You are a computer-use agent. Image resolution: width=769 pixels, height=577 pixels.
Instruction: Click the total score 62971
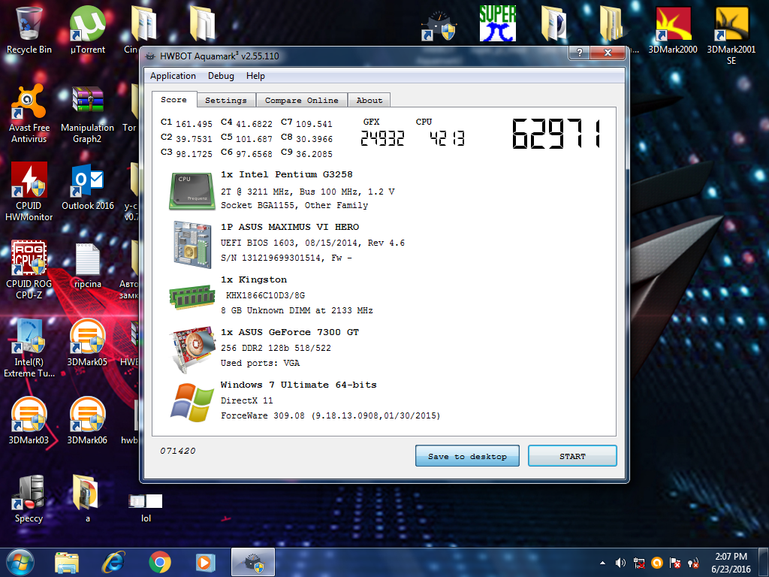point(556,134)
